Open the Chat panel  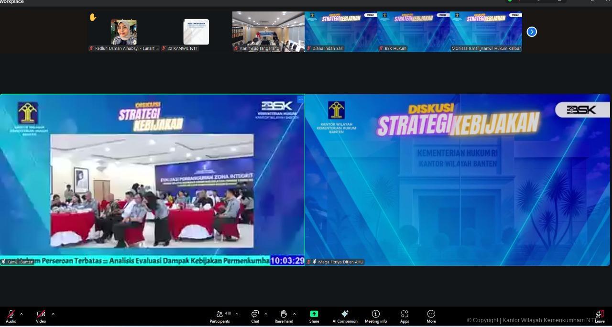[255, 315]
